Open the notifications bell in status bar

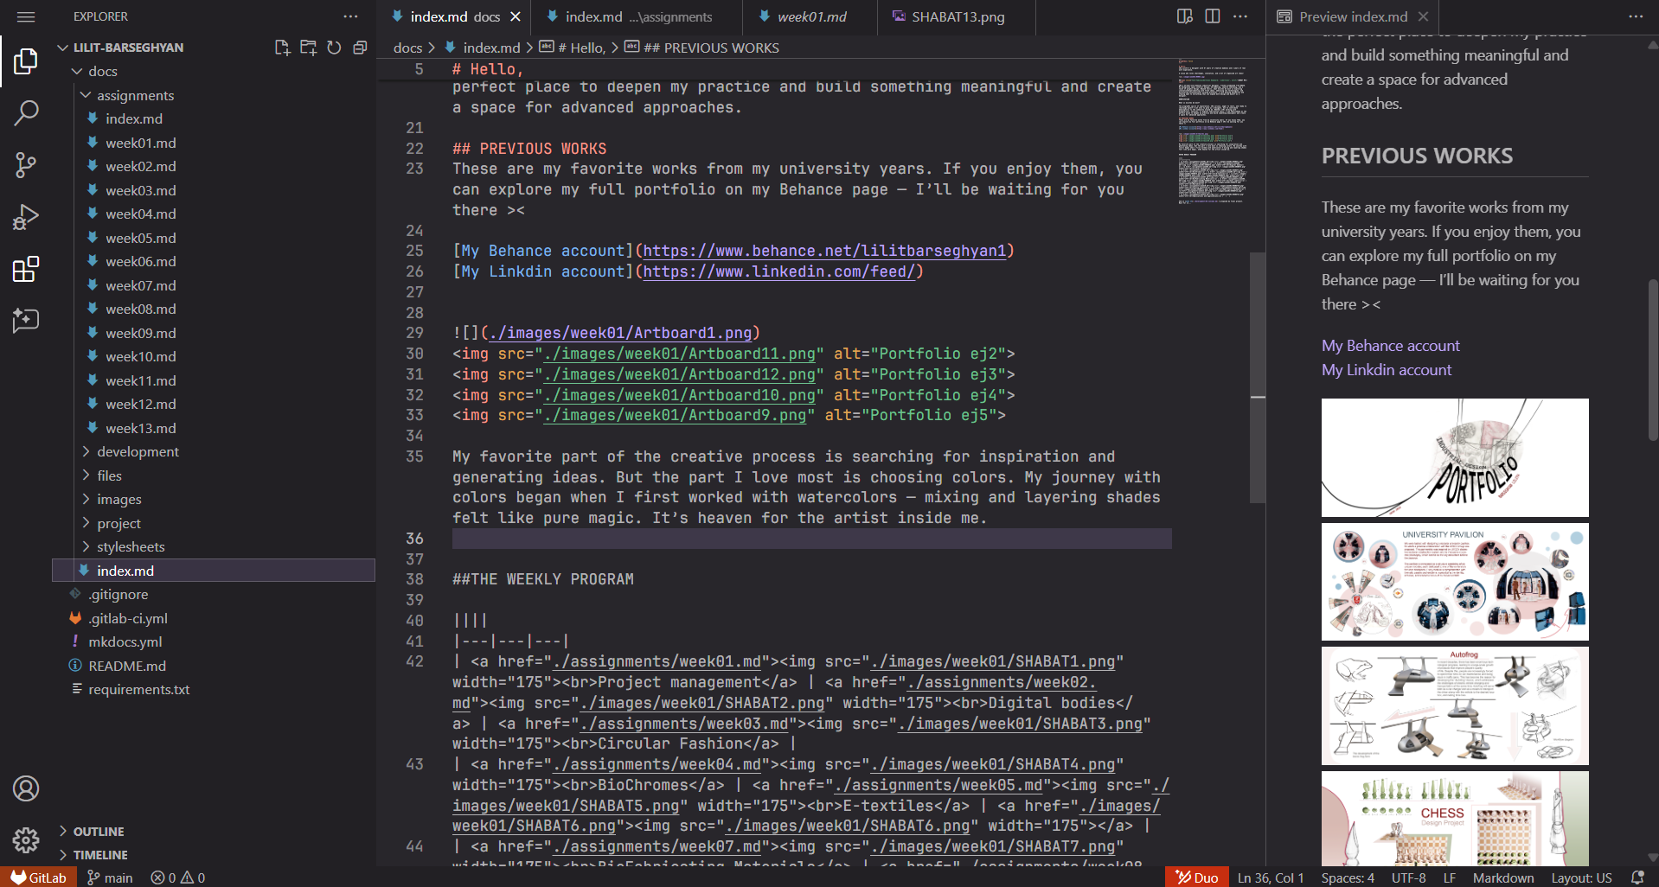1637,877
